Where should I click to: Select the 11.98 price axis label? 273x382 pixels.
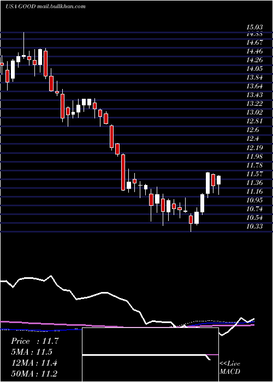254,157
